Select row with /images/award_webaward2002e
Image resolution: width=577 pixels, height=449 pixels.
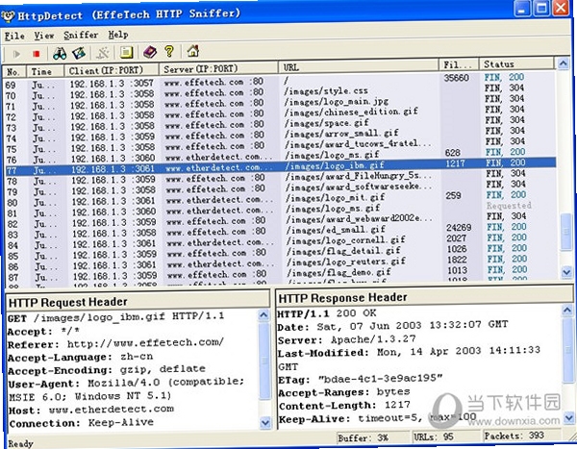pos(281,220)
